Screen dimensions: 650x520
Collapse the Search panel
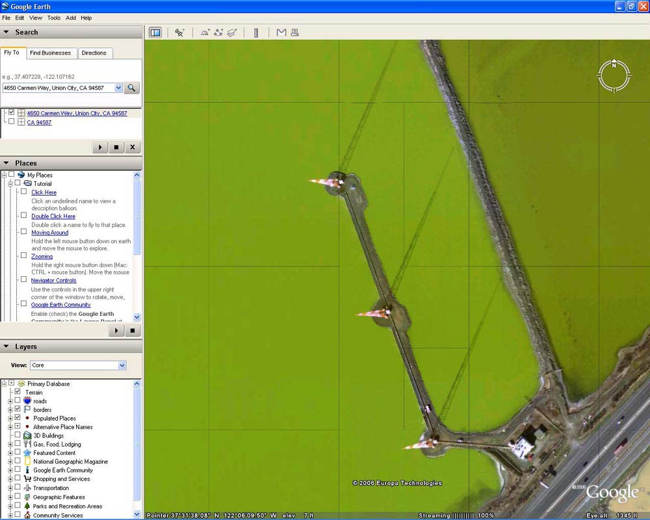[6, 32]
